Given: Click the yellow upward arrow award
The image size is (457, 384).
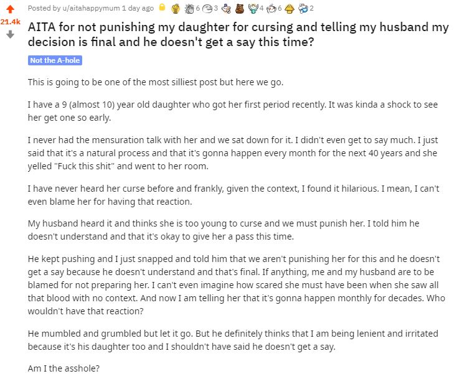Looking at the screenshot, I should [x=289, y=9].
